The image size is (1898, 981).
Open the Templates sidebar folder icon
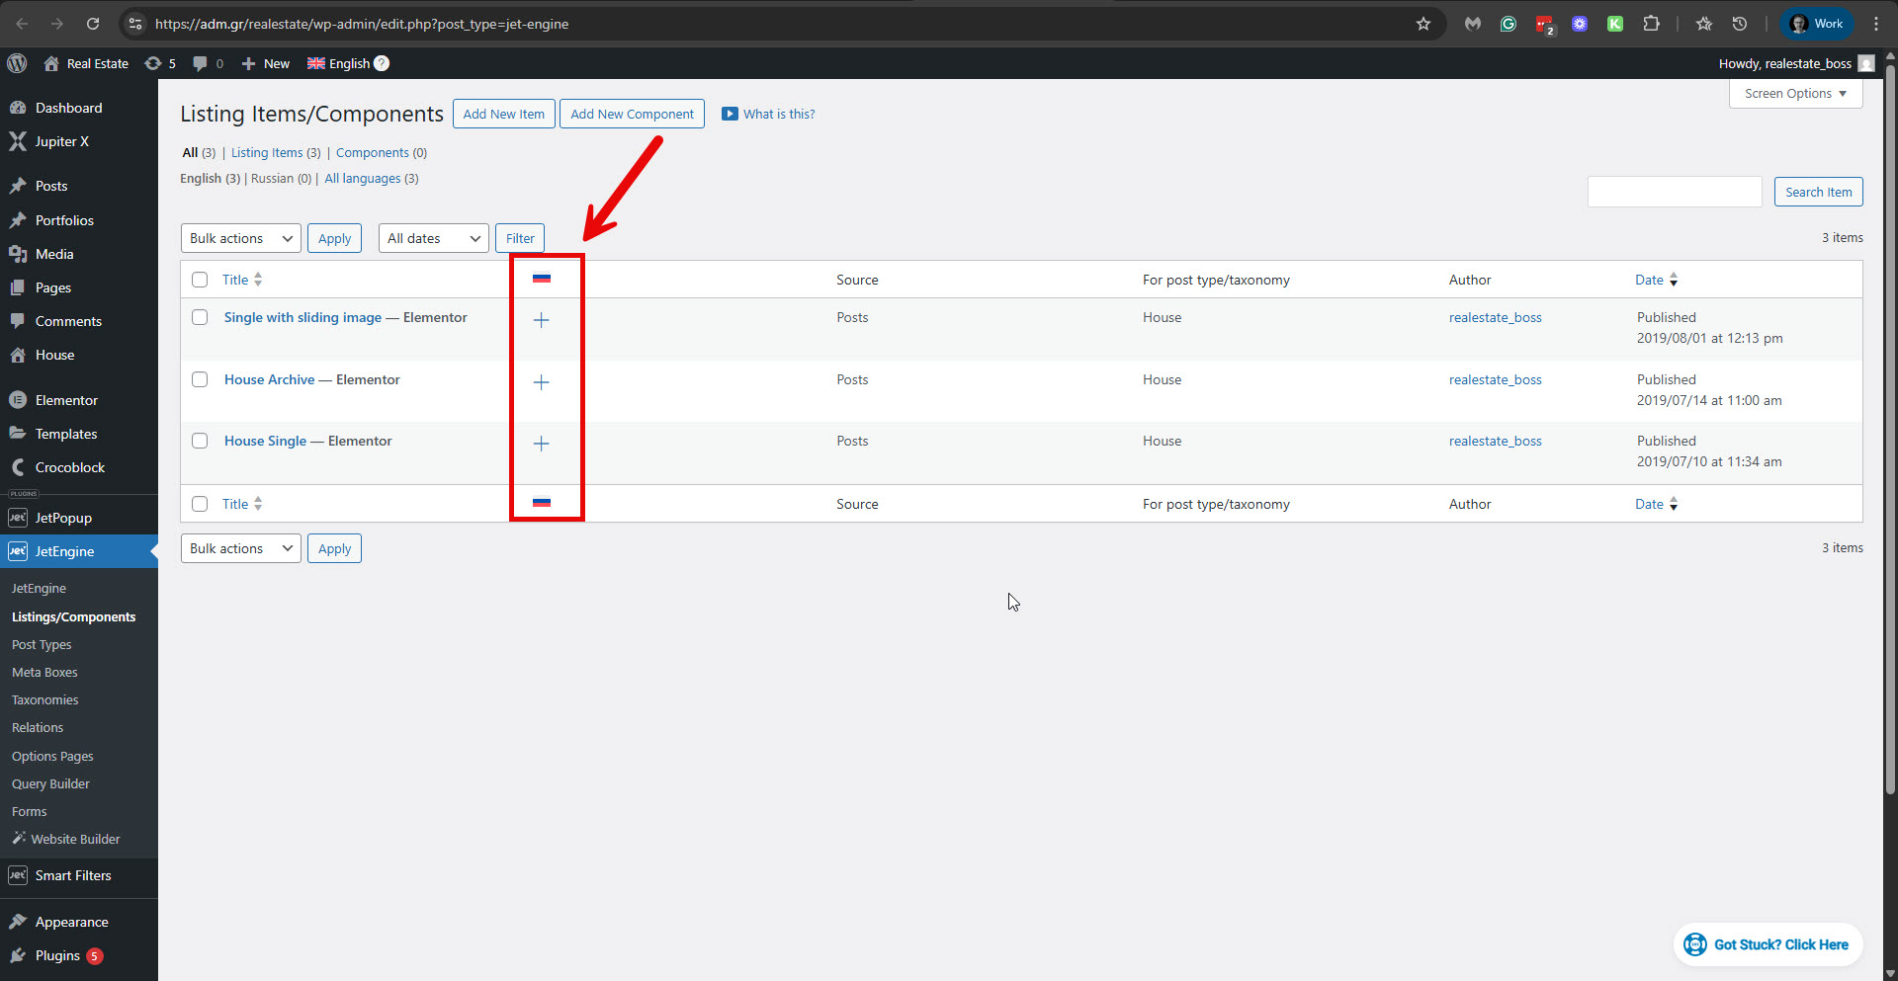(x=18, y=434)
